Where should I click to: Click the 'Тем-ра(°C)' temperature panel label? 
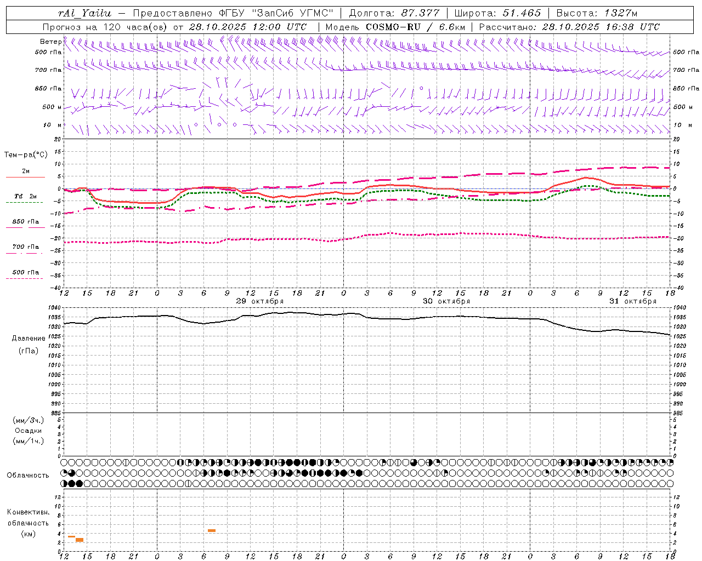[26, 155]
